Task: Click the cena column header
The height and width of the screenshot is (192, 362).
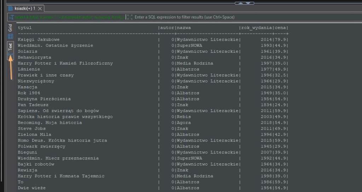Action: point(280,28)
